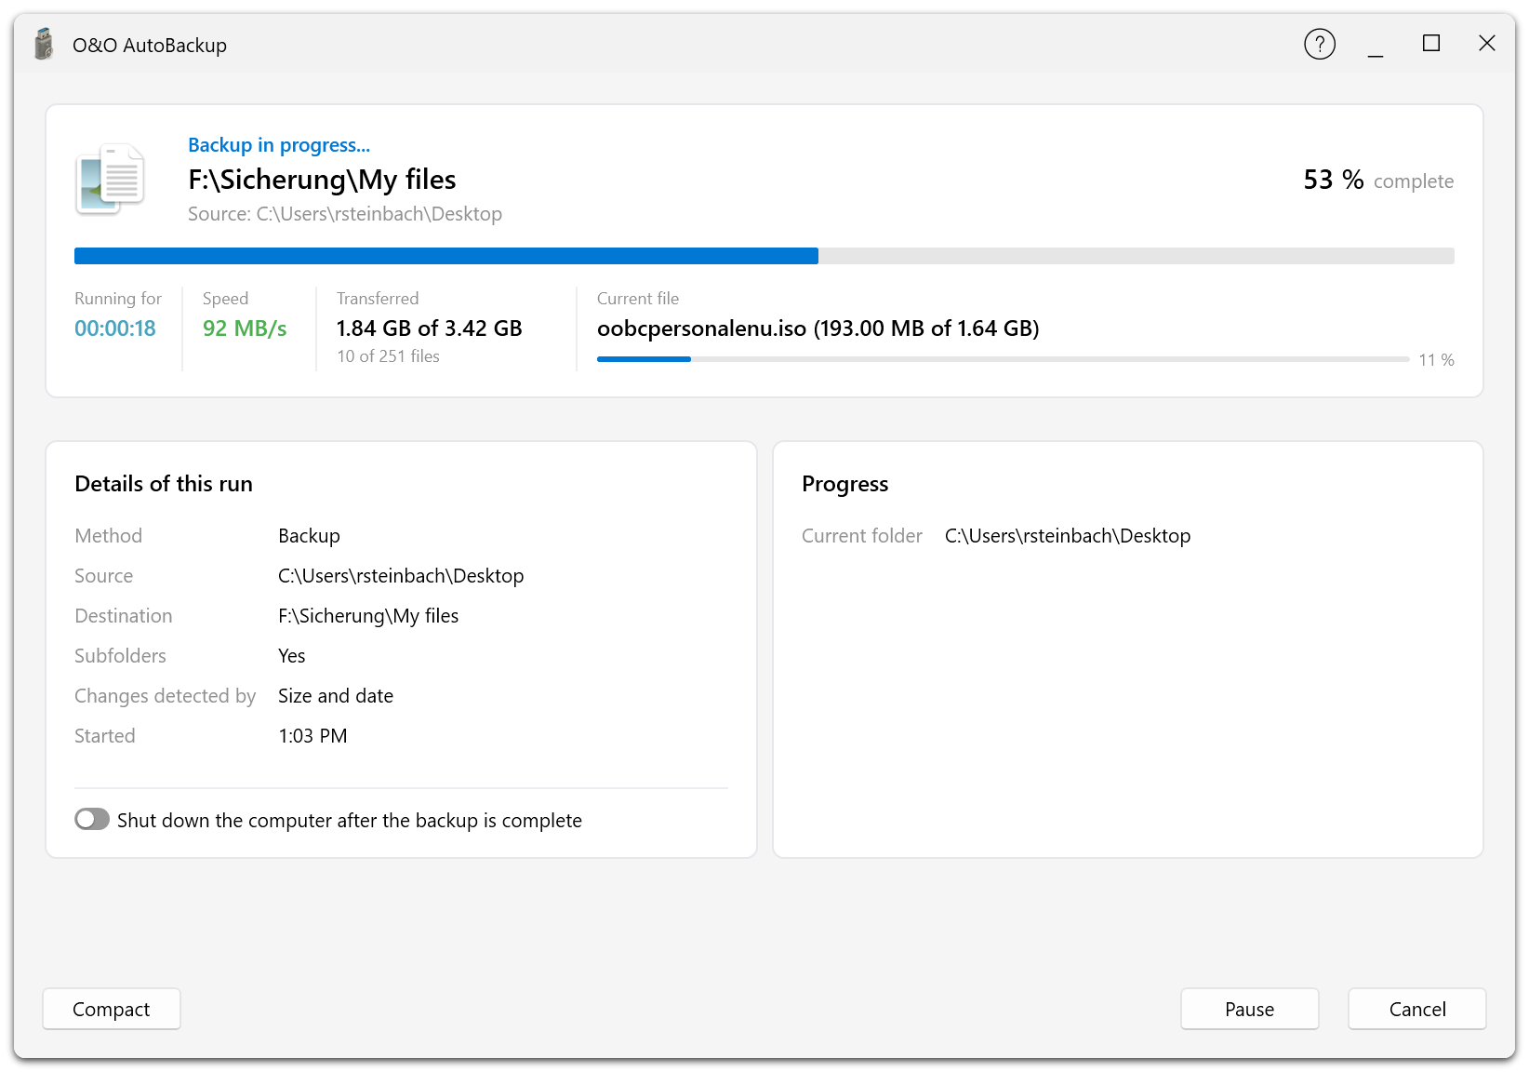
Task: Click the O&O AutoBackup app icon
Action: point(44,44)
